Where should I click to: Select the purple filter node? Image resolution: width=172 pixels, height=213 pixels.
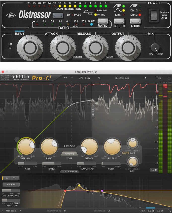click(102, 191)
